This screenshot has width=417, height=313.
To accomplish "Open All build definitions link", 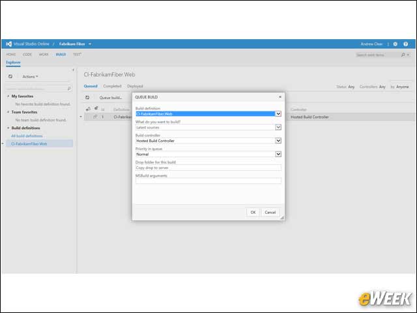I will pyautogui.click(x=27, y=136).
